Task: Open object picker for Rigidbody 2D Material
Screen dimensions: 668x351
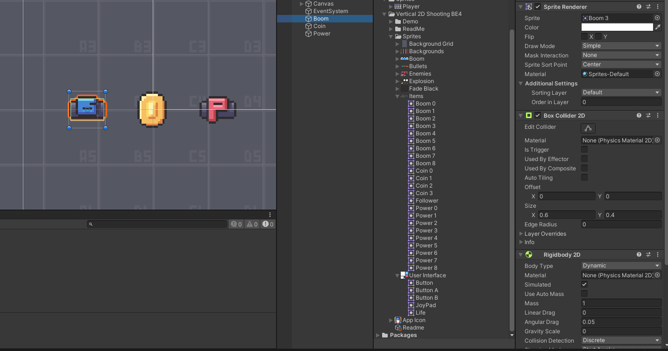Action: click(657, 275)
